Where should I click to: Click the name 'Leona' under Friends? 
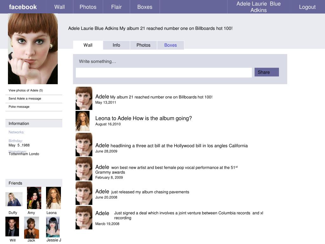[x=52, y=213]
